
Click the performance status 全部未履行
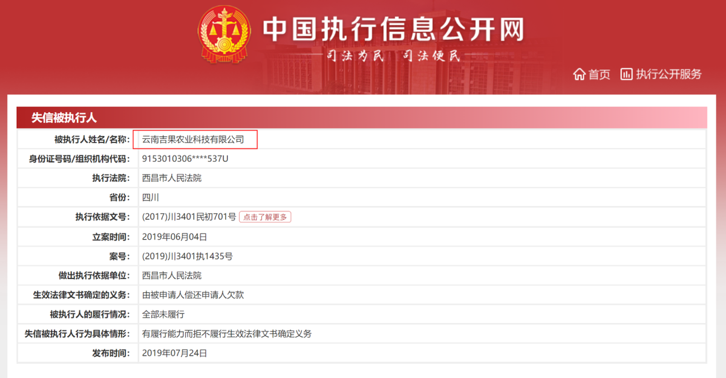[165, 314]
